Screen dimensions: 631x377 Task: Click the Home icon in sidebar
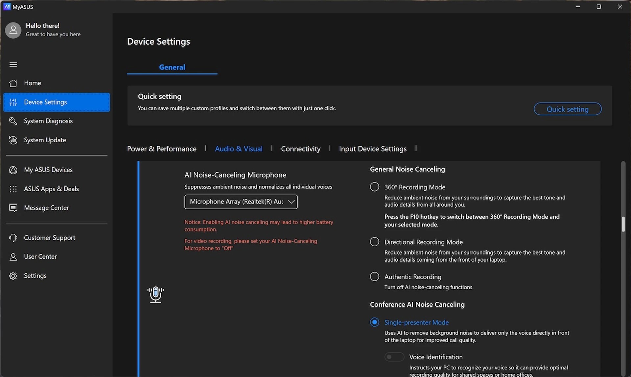pyautogui.click(x=13, y=83)
